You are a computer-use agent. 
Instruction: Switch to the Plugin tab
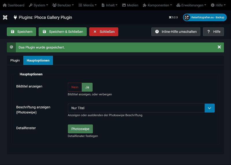click(x=15, y=60)
